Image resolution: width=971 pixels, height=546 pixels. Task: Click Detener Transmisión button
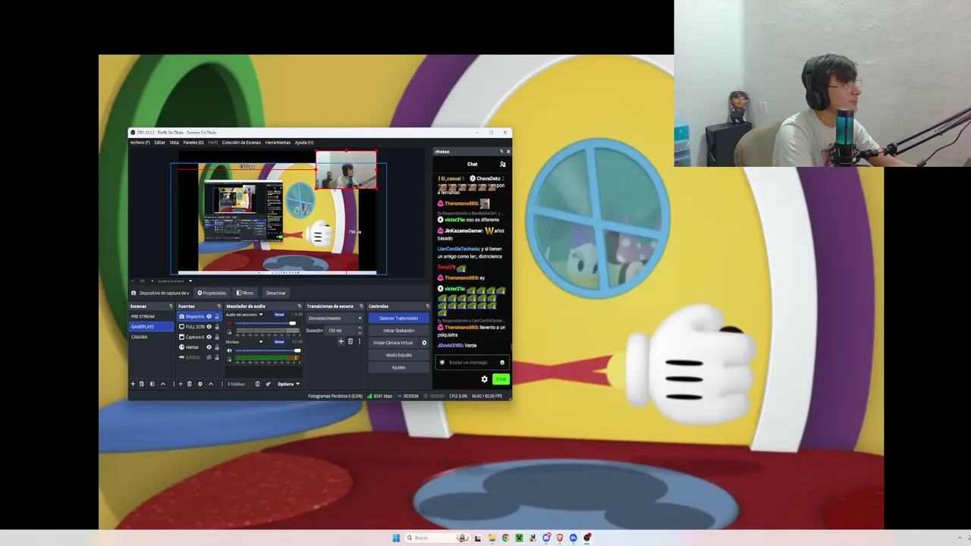[398, 318]
